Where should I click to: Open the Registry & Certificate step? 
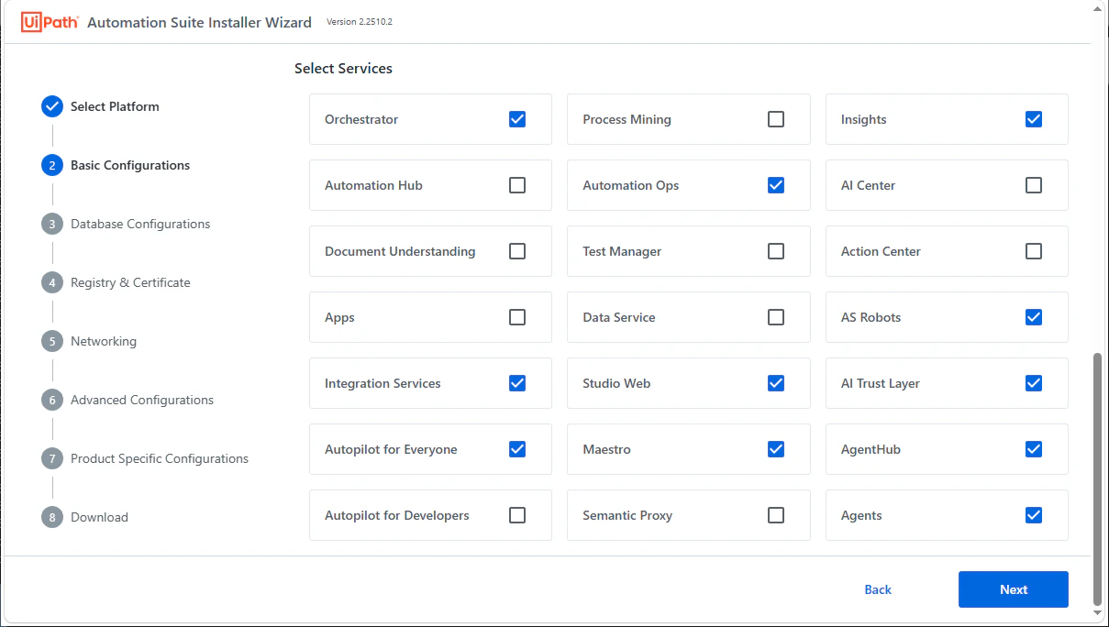pos(130,282)
